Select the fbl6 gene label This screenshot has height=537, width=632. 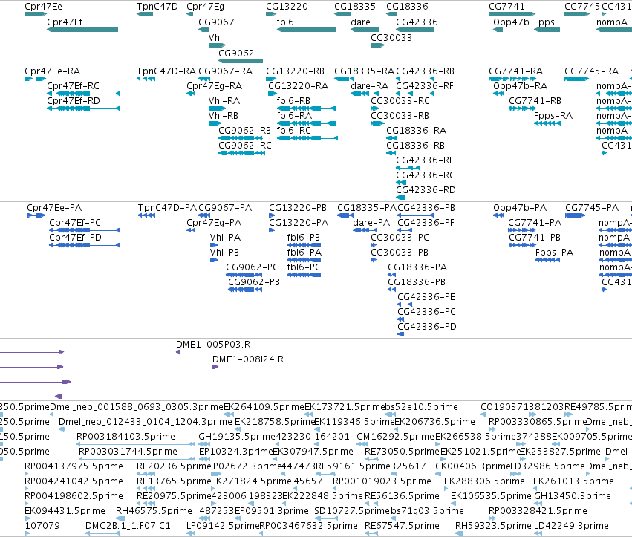(x=285, y=22)
